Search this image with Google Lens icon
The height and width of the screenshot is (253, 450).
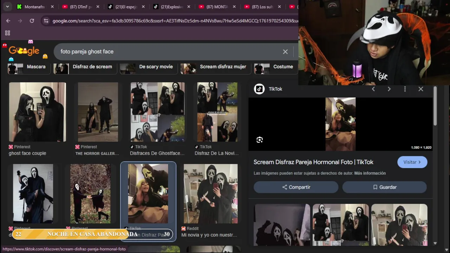[x=259, y=140]
